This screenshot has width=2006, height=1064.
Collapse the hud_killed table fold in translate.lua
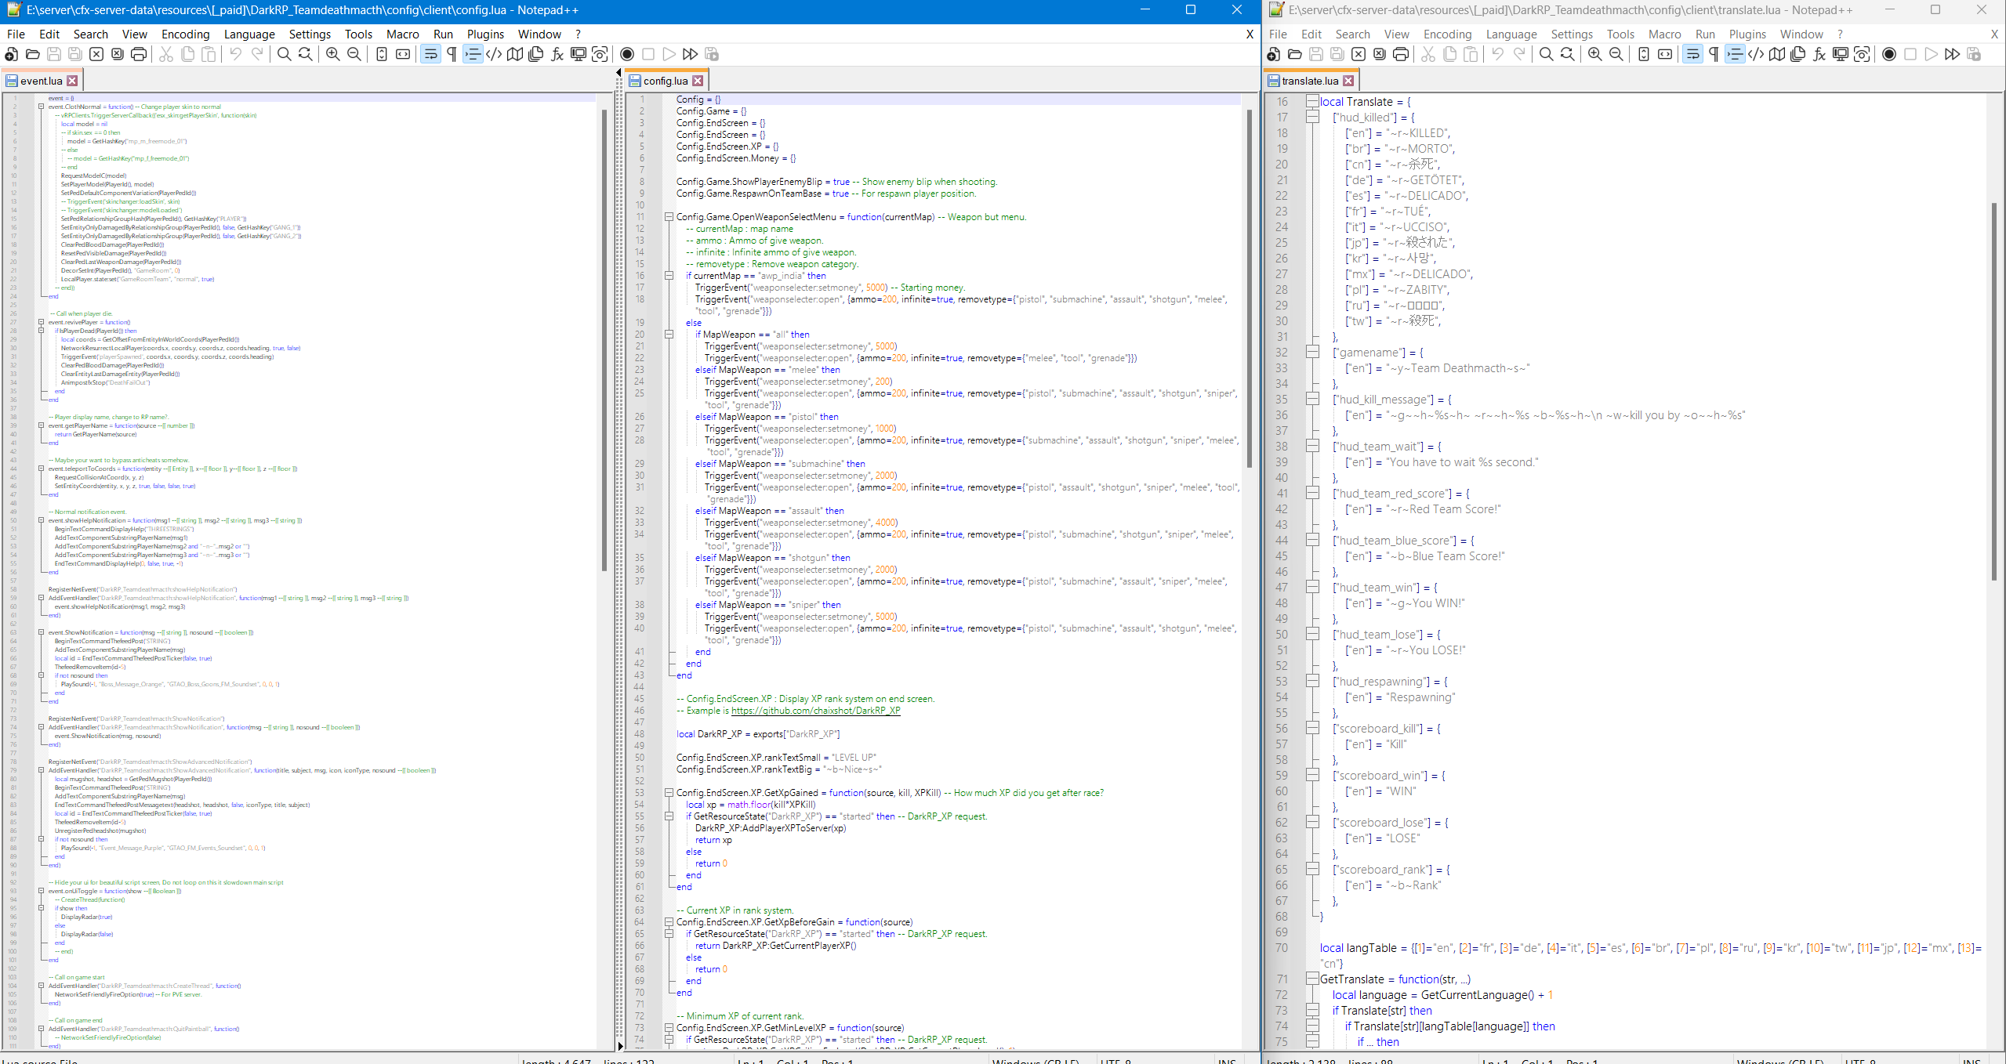coord(1311,117)
